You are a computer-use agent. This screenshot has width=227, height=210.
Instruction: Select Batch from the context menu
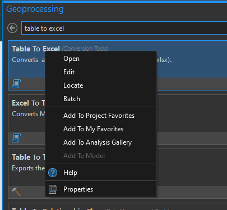(101, 99)
